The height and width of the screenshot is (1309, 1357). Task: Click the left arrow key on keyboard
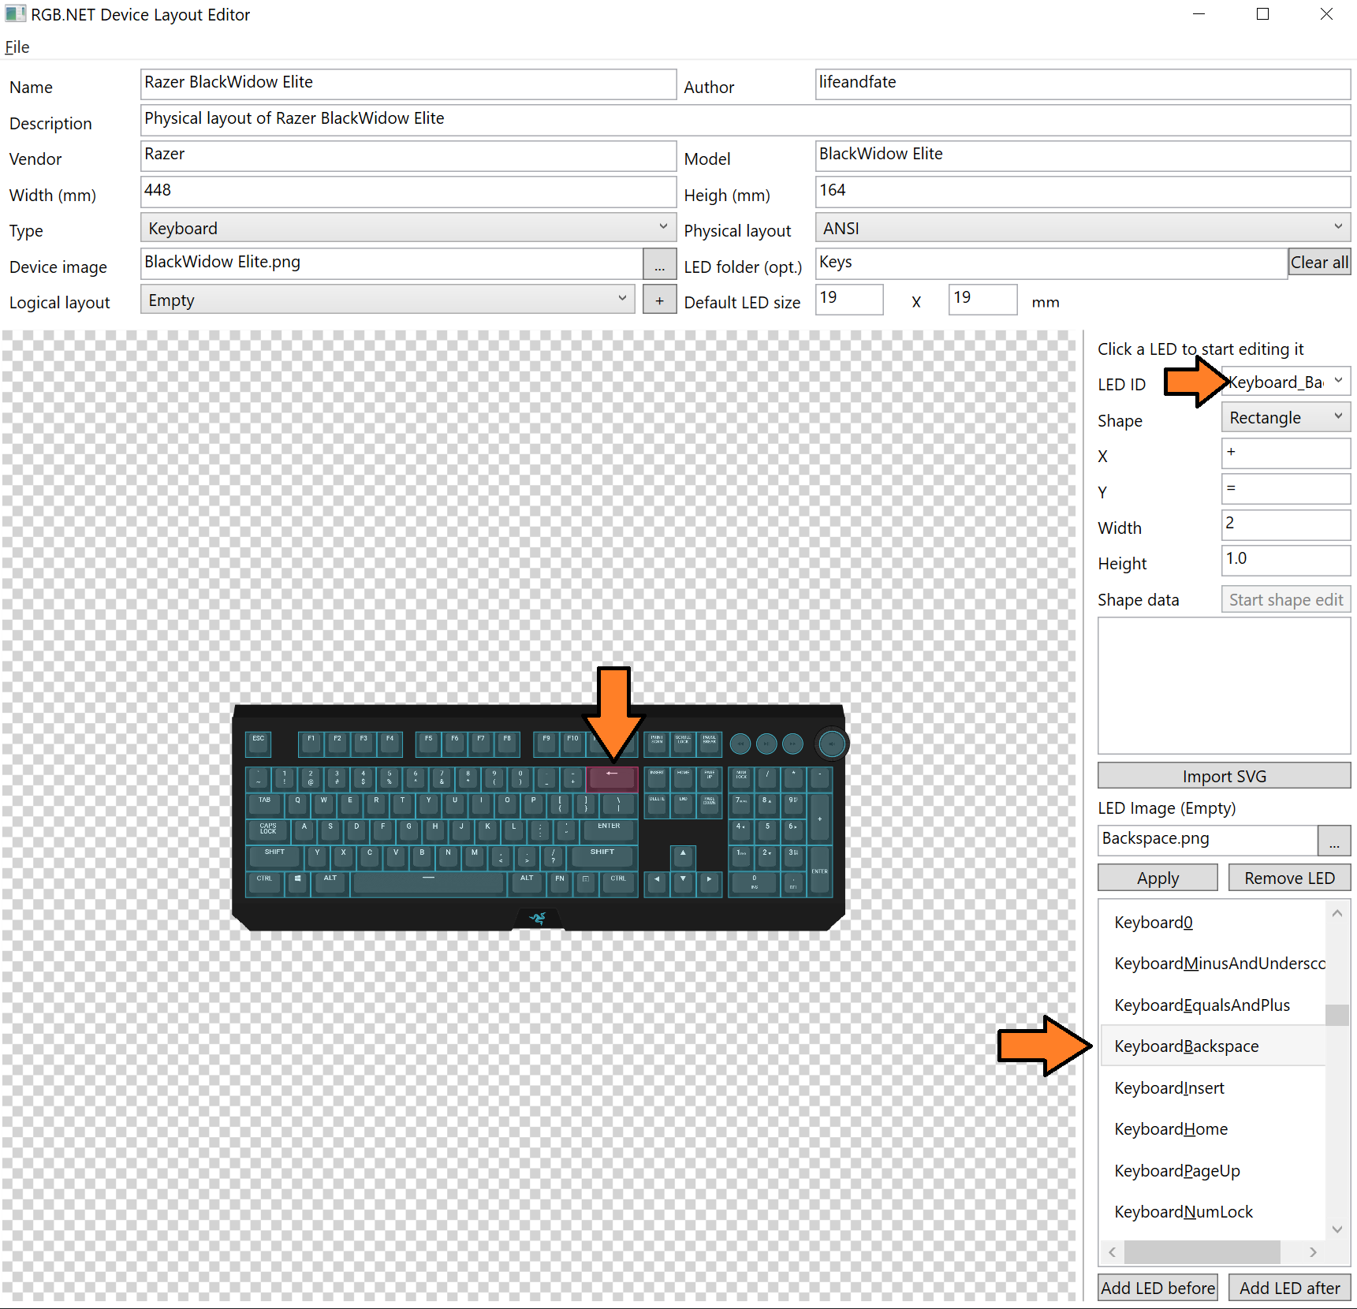pos(657,883)
